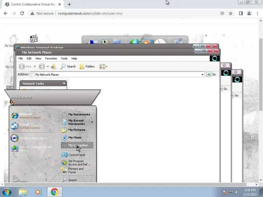Select My Computer in the start menu

(77, 145)
